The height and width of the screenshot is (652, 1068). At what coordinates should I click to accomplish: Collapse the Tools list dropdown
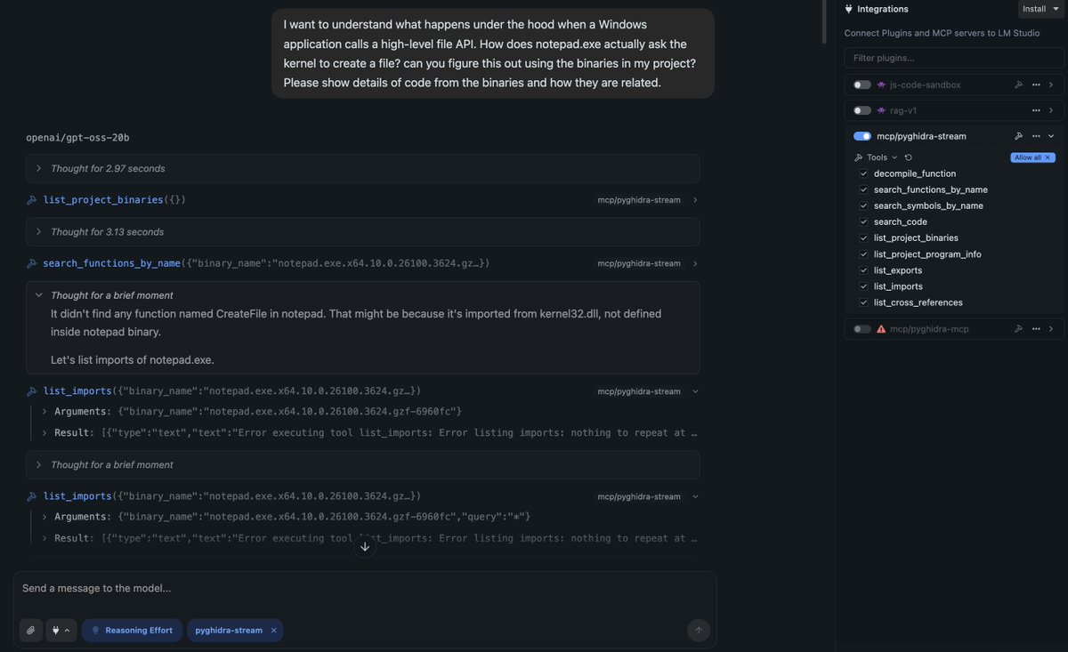point(895,157)
